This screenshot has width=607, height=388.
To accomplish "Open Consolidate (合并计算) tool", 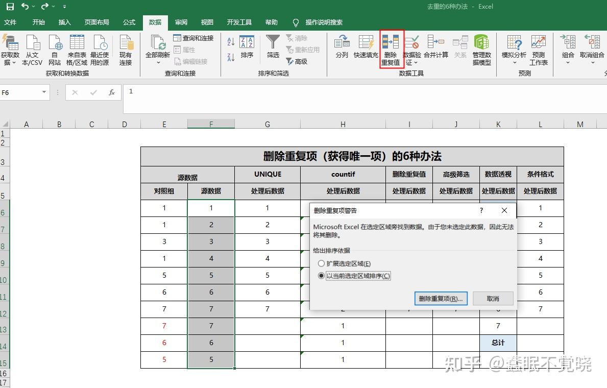I will 436,46.
